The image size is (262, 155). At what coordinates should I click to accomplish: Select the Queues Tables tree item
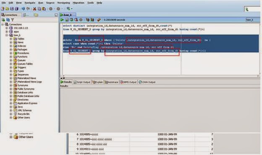(25, 64)
